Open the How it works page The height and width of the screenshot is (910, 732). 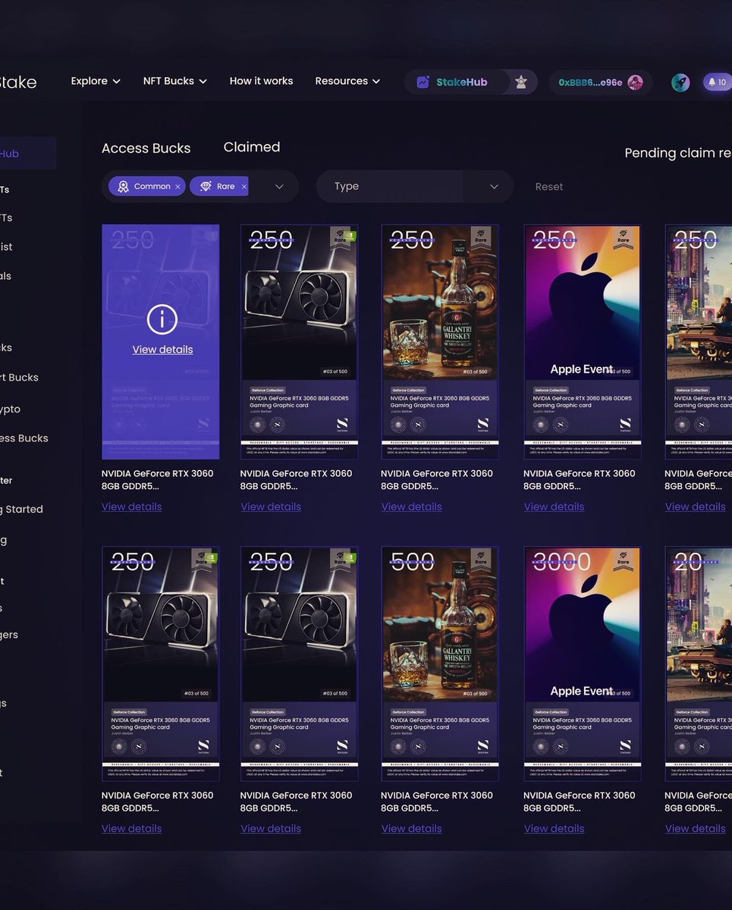tap(261, 81)
